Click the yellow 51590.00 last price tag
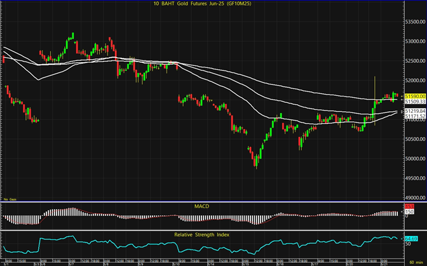This screenshot has height=266, width=427. tap(414, 95)
